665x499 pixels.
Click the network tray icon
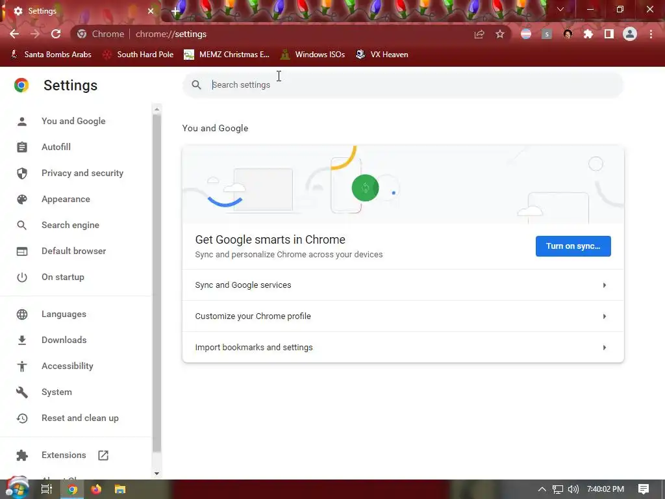558,489
